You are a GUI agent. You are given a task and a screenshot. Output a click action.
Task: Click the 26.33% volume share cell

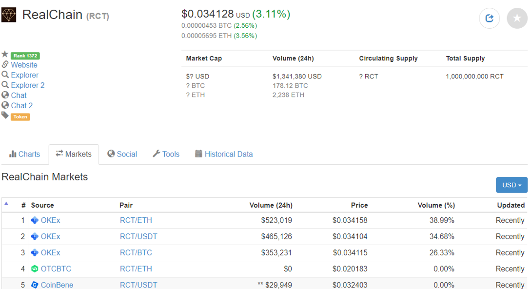click(442, 253)
